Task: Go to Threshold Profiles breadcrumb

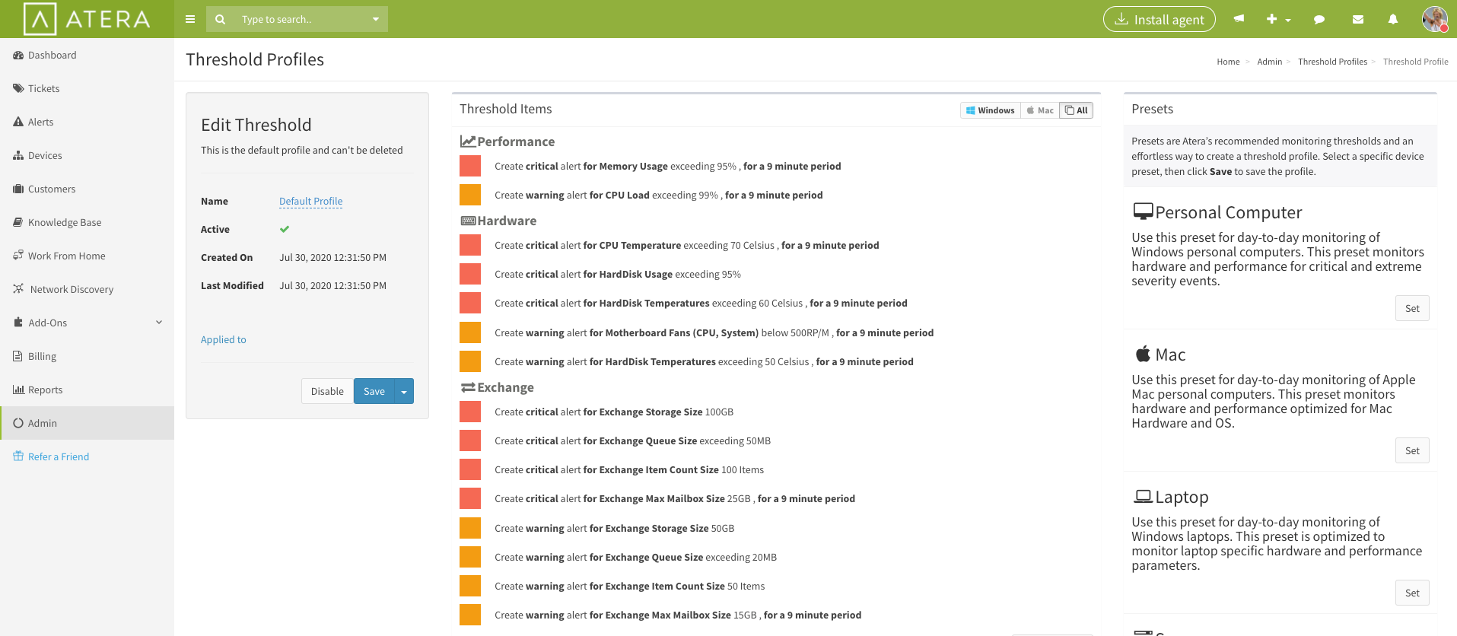Action: pos(1332,62)
